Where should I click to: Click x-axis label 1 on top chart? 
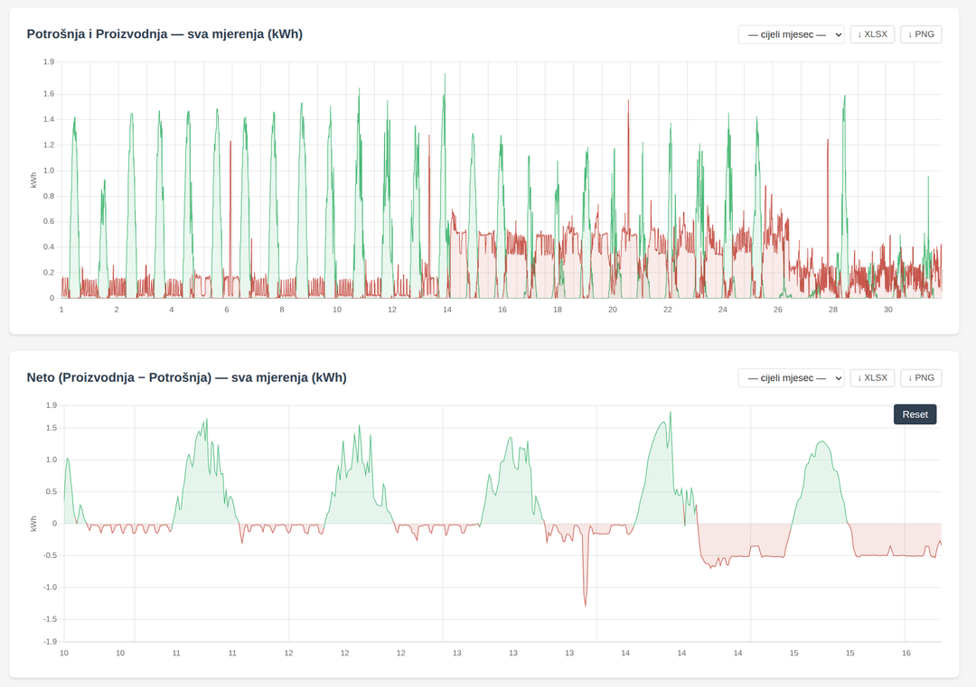(x=61, y=310)
